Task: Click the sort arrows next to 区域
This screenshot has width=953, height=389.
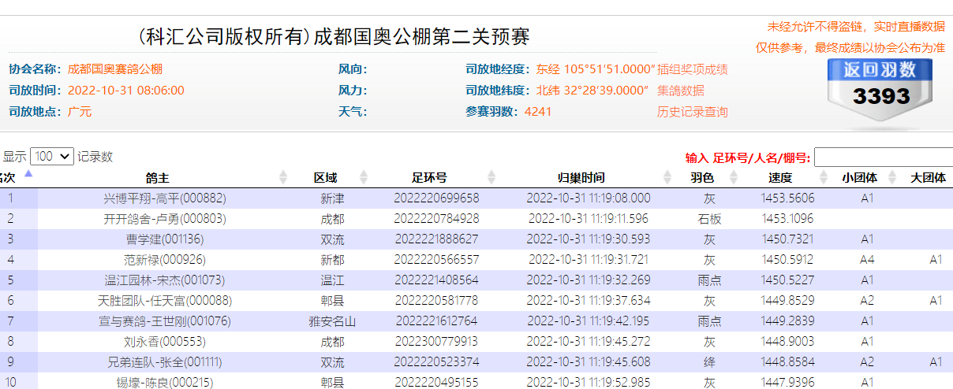Action: tap(364, 177)
